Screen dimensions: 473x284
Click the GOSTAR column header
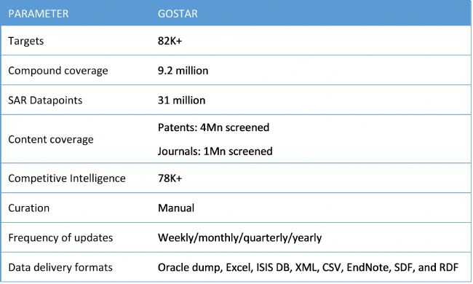[x=178, y=14]
